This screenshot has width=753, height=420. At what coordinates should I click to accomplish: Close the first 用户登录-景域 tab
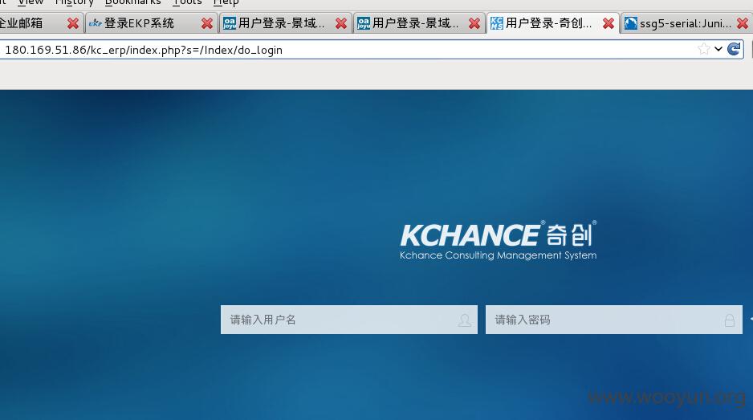pos(341,23)
